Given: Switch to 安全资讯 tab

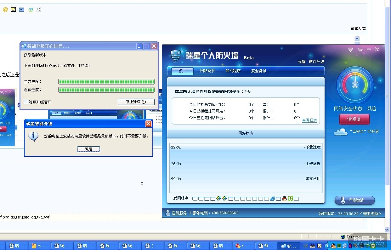Looking at the screenshot, I should [258, 71].
